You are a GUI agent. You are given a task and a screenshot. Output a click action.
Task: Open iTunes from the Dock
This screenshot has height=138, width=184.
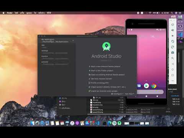click(x=72, y=123)
